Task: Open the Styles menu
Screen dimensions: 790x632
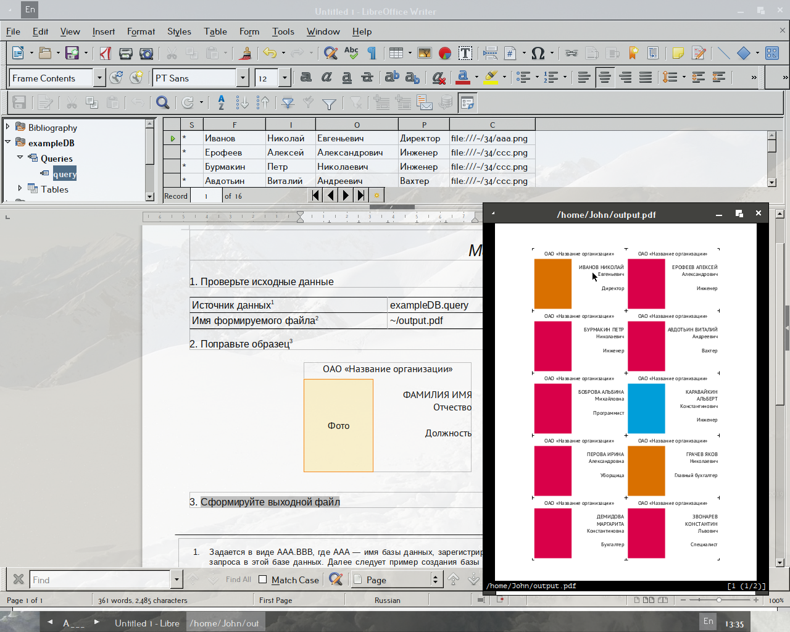Action: 179,31
